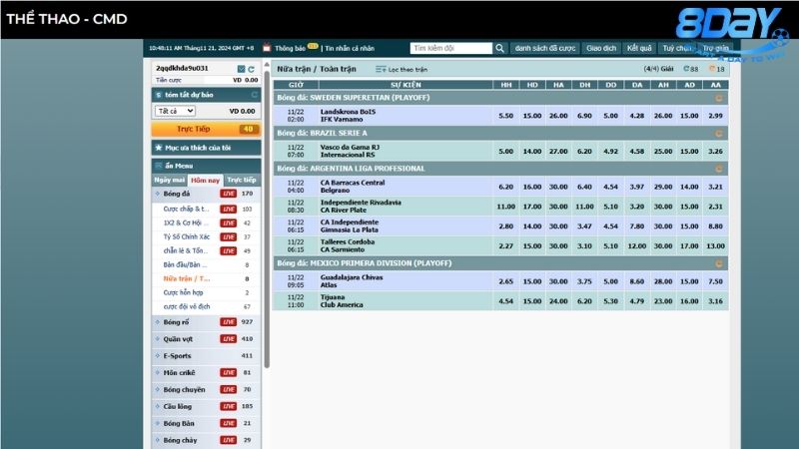Click LIVE badge beside Bóng chuyền

[229, 389]
